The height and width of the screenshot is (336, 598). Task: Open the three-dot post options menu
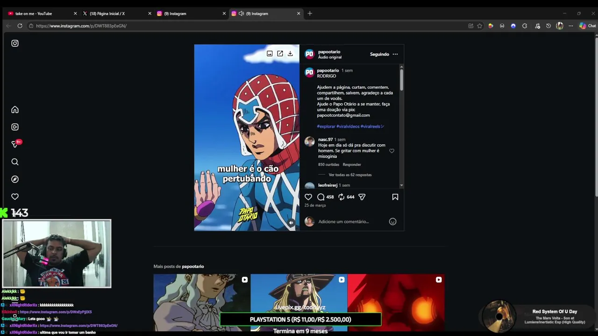pyautogui.click(x=395, y=54)
